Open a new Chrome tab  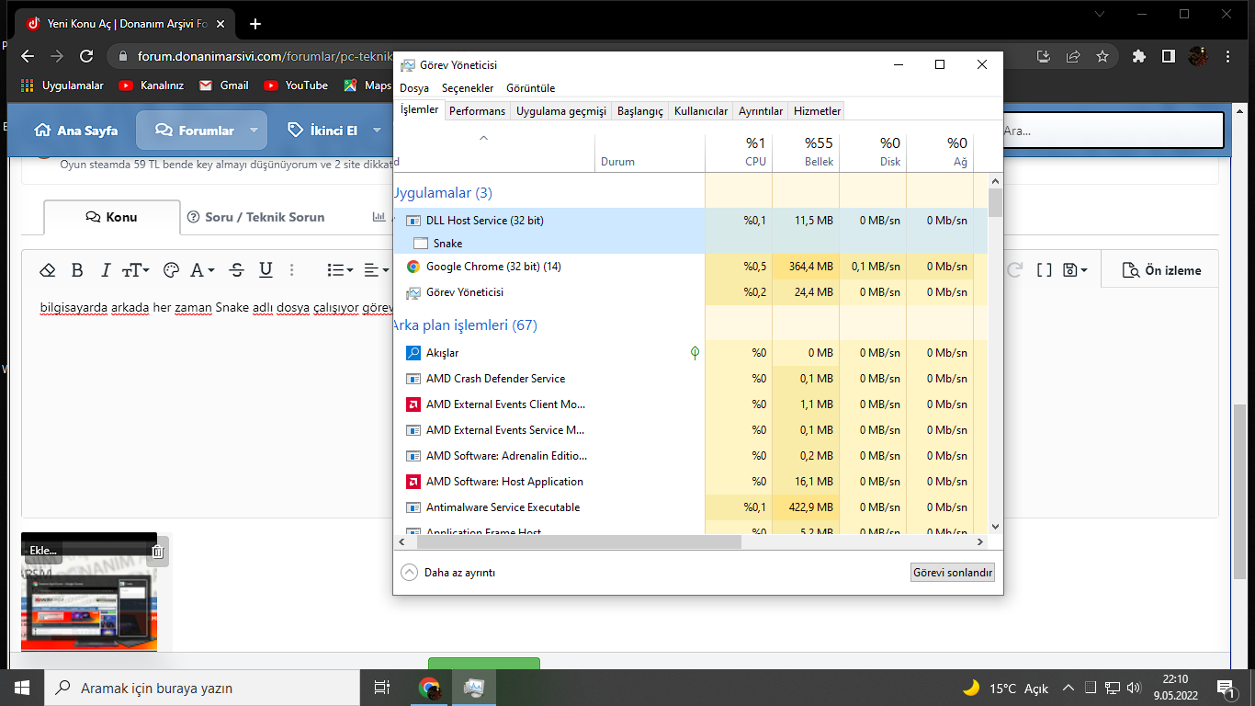pos(255,24)
